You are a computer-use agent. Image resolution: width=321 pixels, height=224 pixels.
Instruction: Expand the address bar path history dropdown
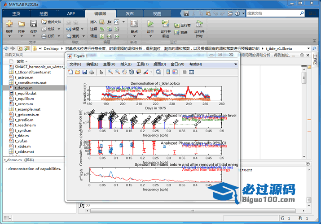point(308,48)
